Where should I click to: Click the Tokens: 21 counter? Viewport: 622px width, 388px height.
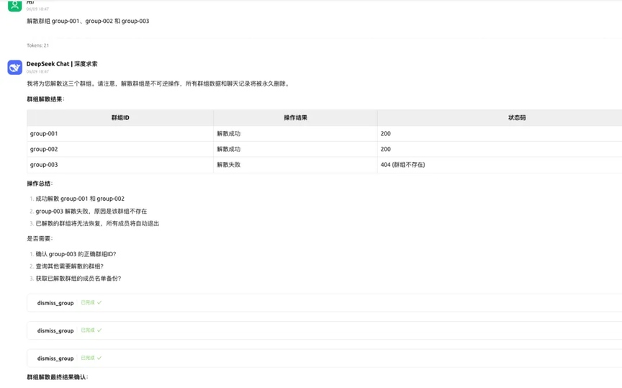[x=37, y=45]
